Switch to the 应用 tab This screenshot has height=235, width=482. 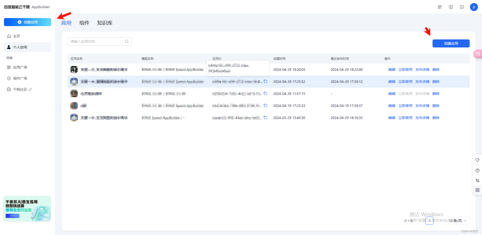click(66, 23)
